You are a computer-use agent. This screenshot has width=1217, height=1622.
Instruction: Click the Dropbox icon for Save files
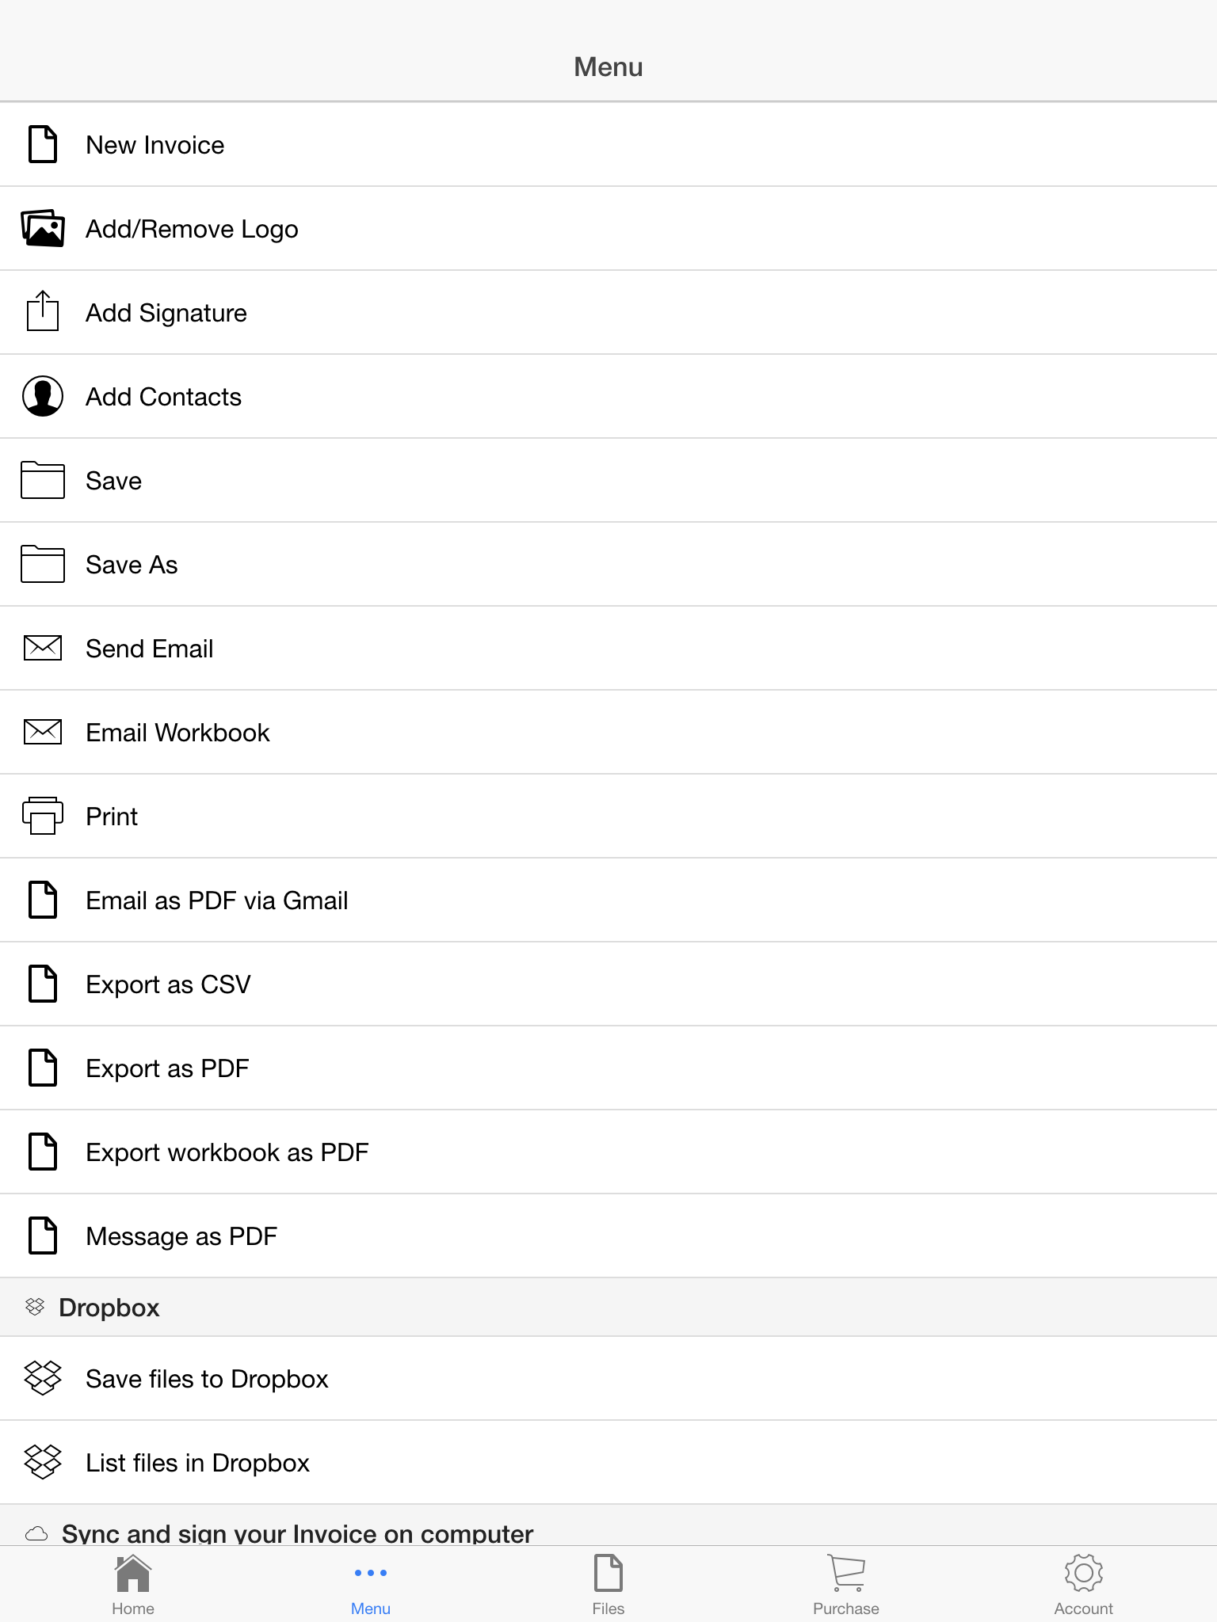point(43,1378)
